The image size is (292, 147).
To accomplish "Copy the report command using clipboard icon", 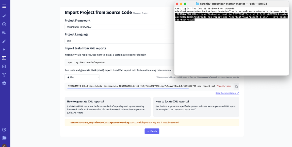I will tap(236, 86).
